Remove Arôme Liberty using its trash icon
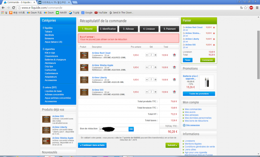The image size is (260, 157). point(174,80)
